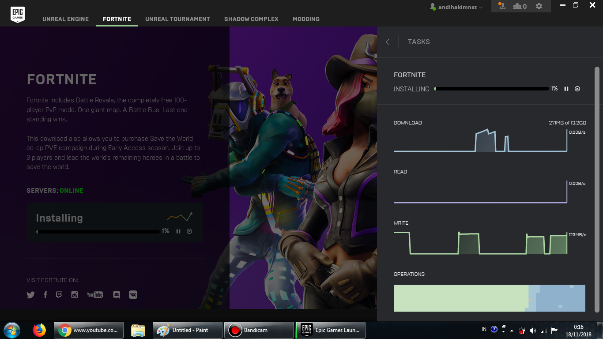Show hidden tray icons arrow
This screenshot has width=603, height=339.
(x=512, y=330)
